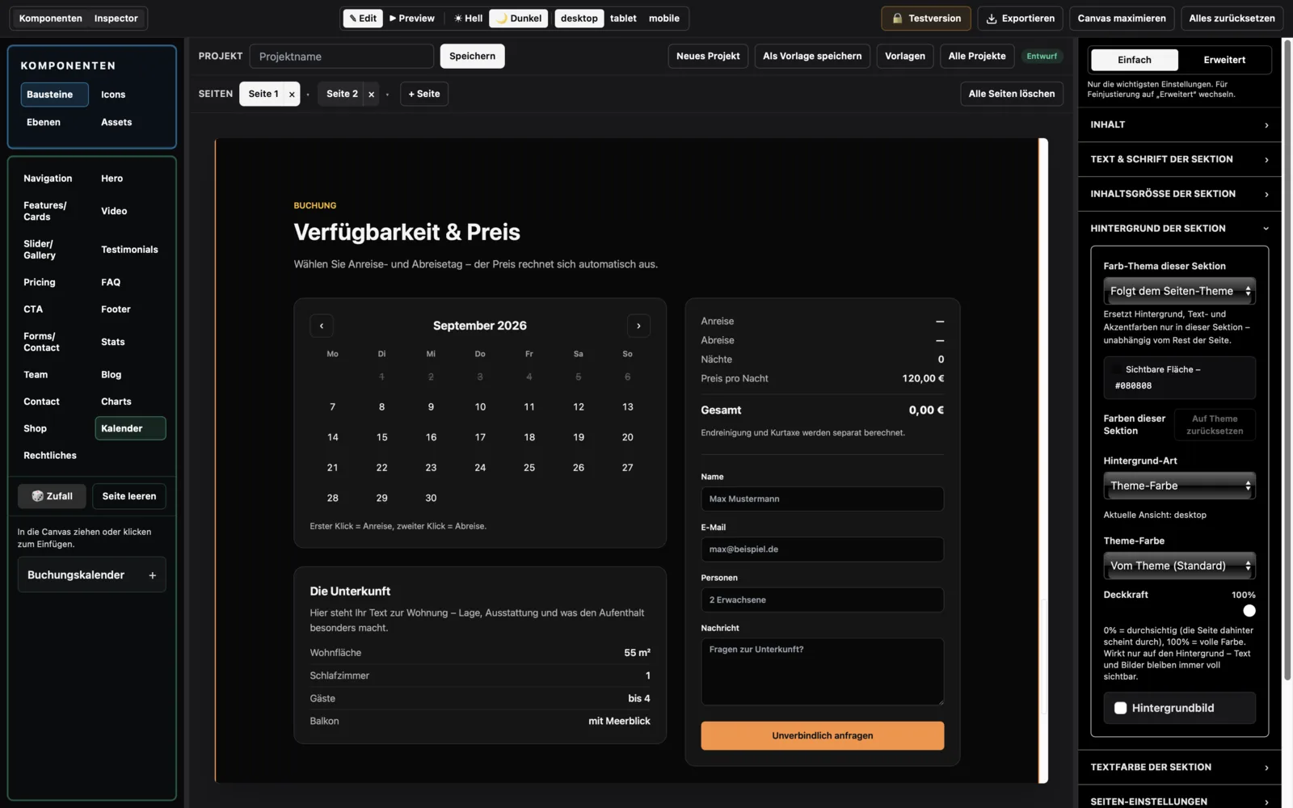The height and width of the screenshot is (808, 1293).
Task: Click the plus icon next to Buchungskalender
Action: [x=152, y=575]
